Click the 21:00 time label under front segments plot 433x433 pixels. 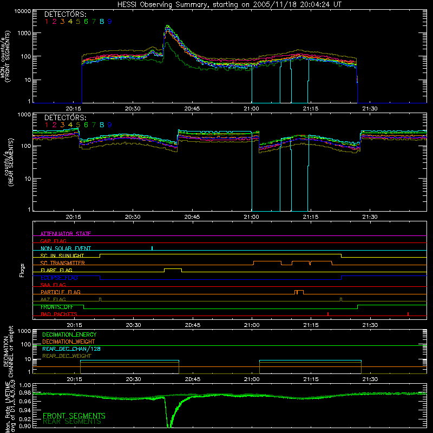click(251, 109)
